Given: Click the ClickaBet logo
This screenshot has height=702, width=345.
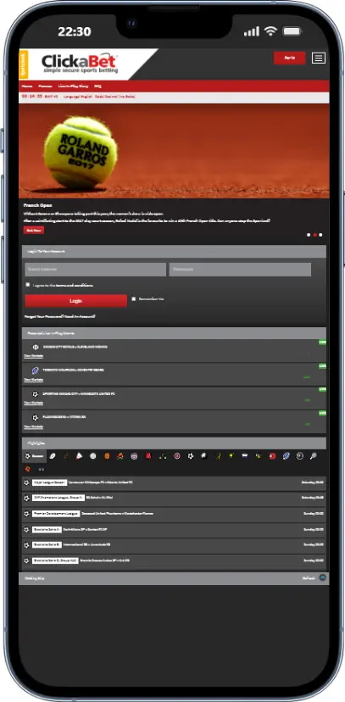Looking at the screenshot, I should [80, 64].
